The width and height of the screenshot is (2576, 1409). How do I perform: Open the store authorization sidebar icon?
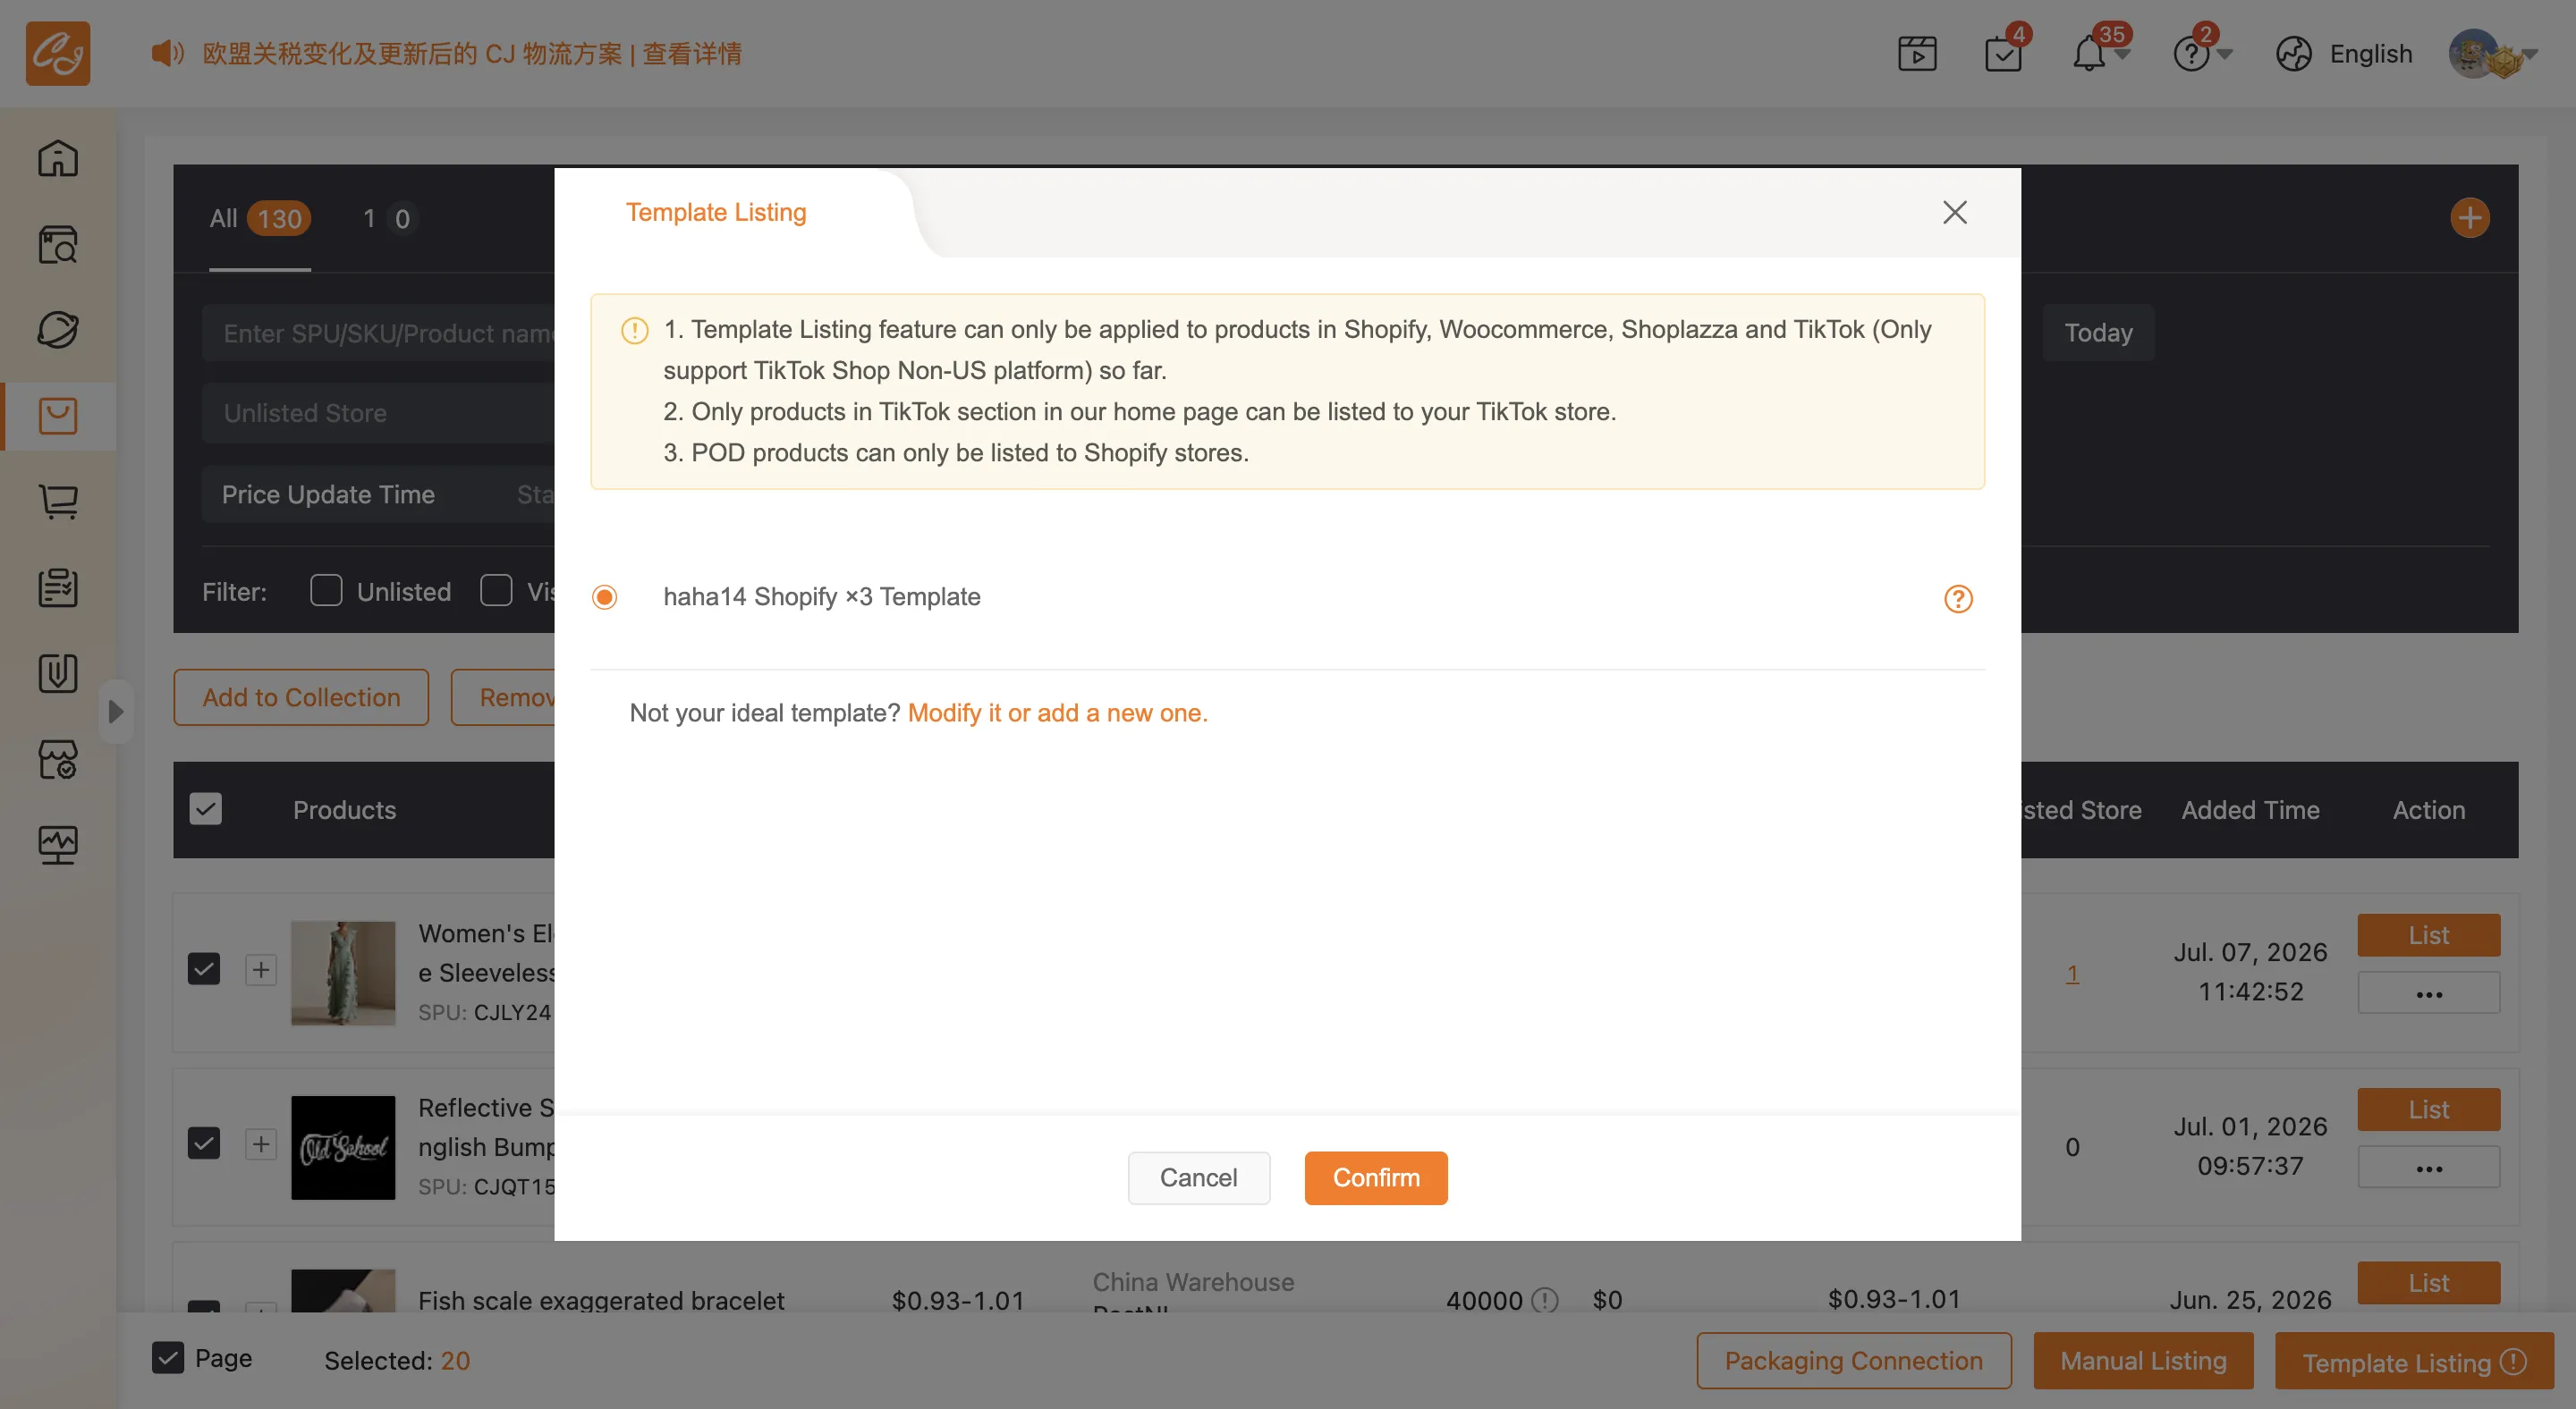click(58, 759)
